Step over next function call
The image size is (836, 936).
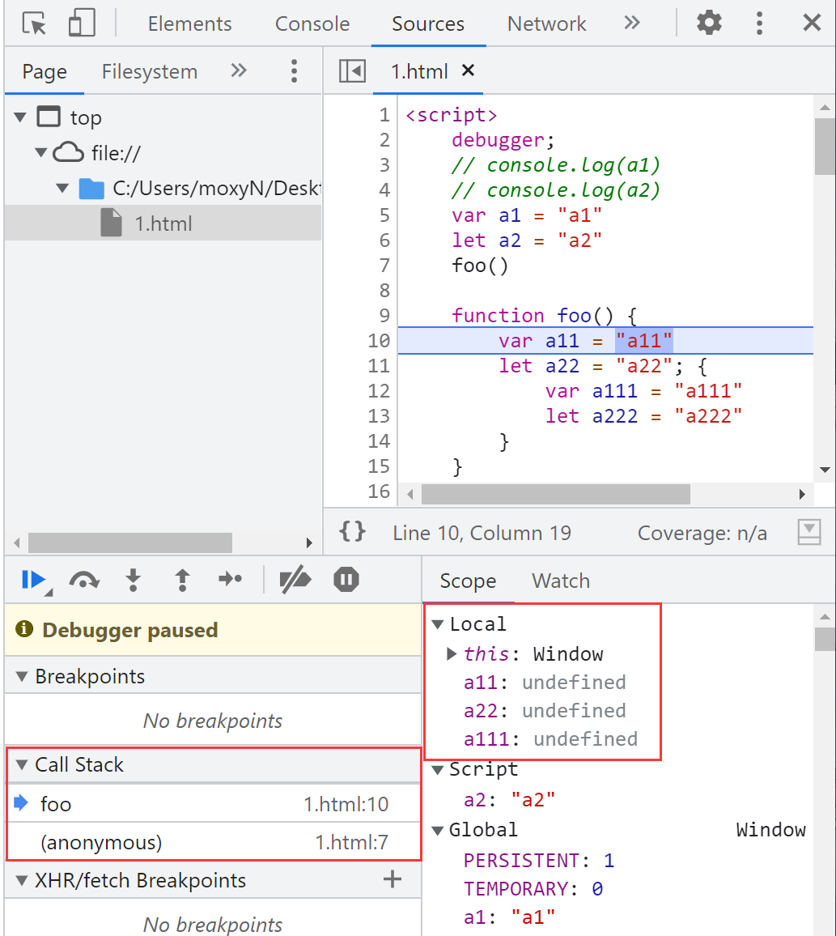point(84,579)
